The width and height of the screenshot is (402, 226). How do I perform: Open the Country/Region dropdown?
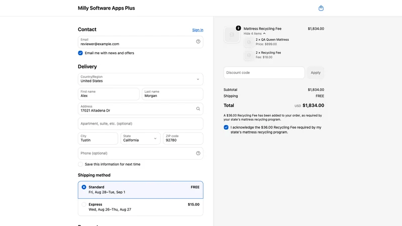(x=141, y=79)
